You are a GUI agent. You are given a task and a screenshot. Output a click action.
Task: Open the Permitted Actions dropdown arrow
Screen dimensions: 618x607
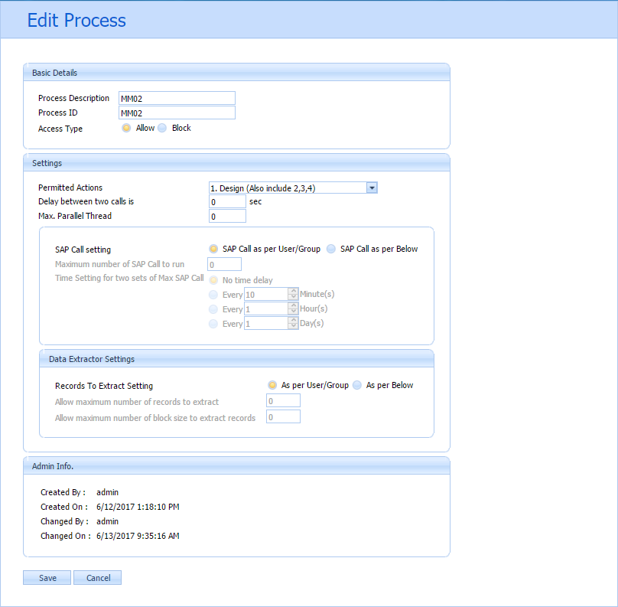(x=372, y=188)
